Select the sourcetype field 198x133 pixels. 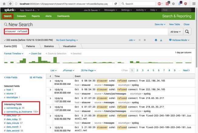pyautogui.click(x=12, y=97)
